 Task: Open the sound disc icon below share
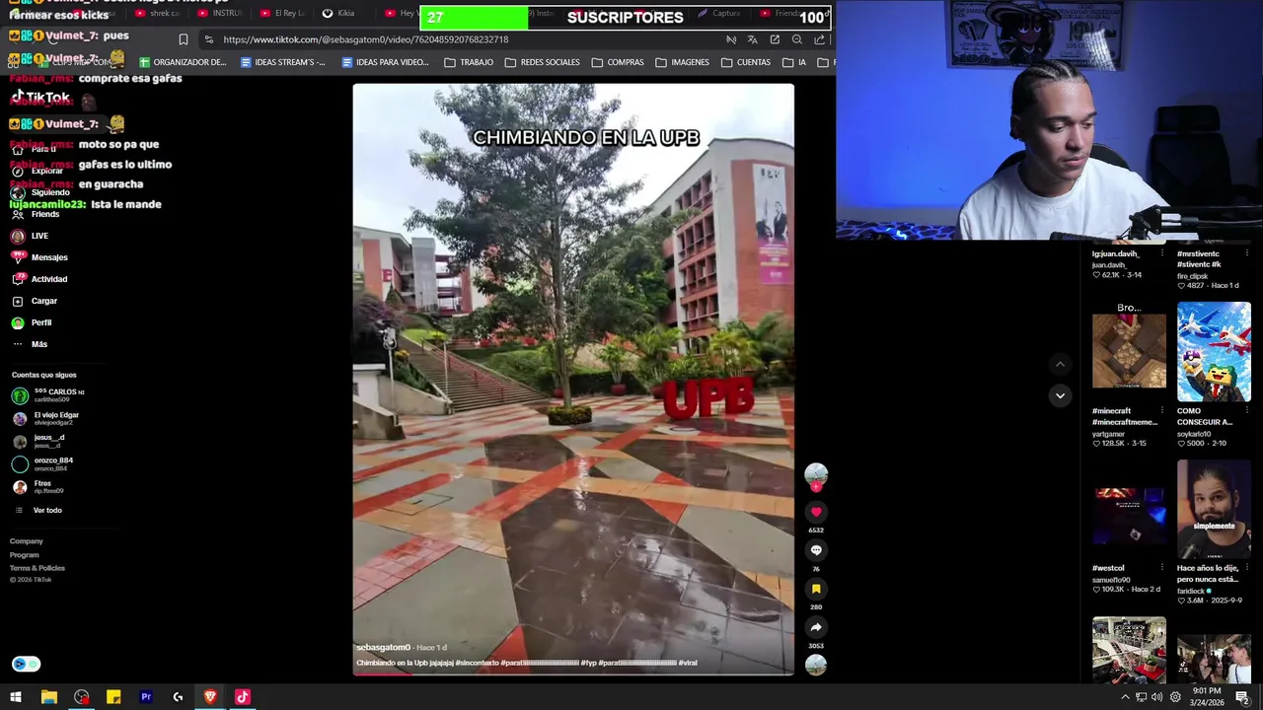816,665
